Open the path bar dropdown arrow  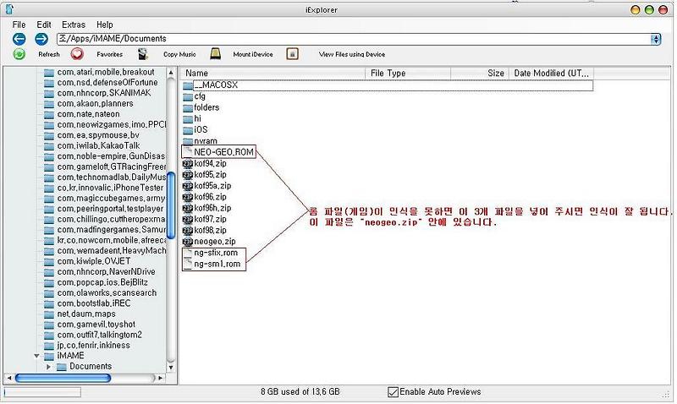[x=656, y=39]
